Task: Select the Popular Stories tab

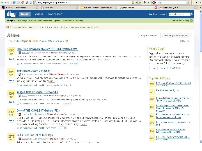Action: pos(149,36)
